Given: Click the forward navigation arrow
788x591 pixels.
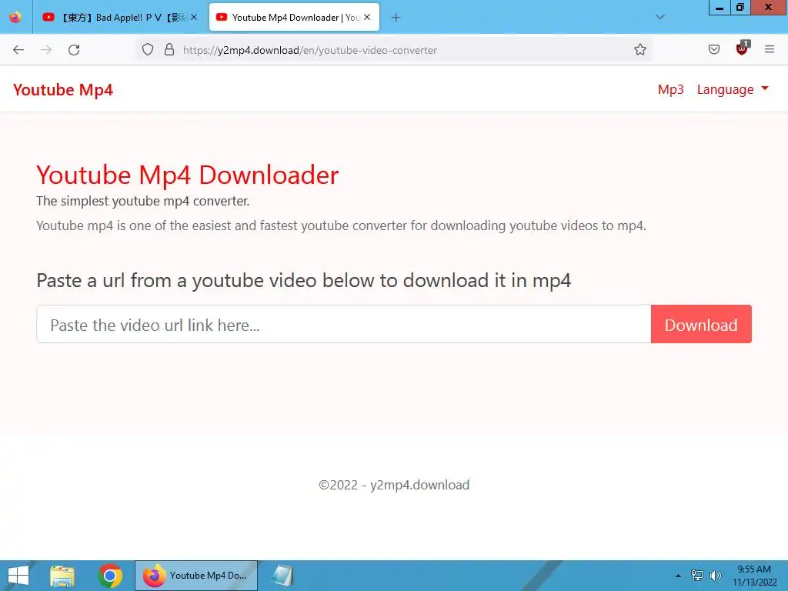Looking at the screenshot, I should click(46, 50).
